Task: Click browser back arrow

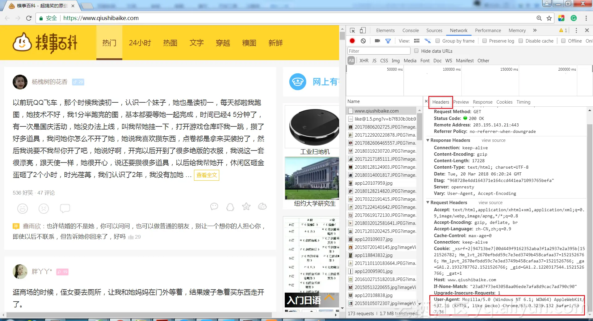Action: (7, 18)
